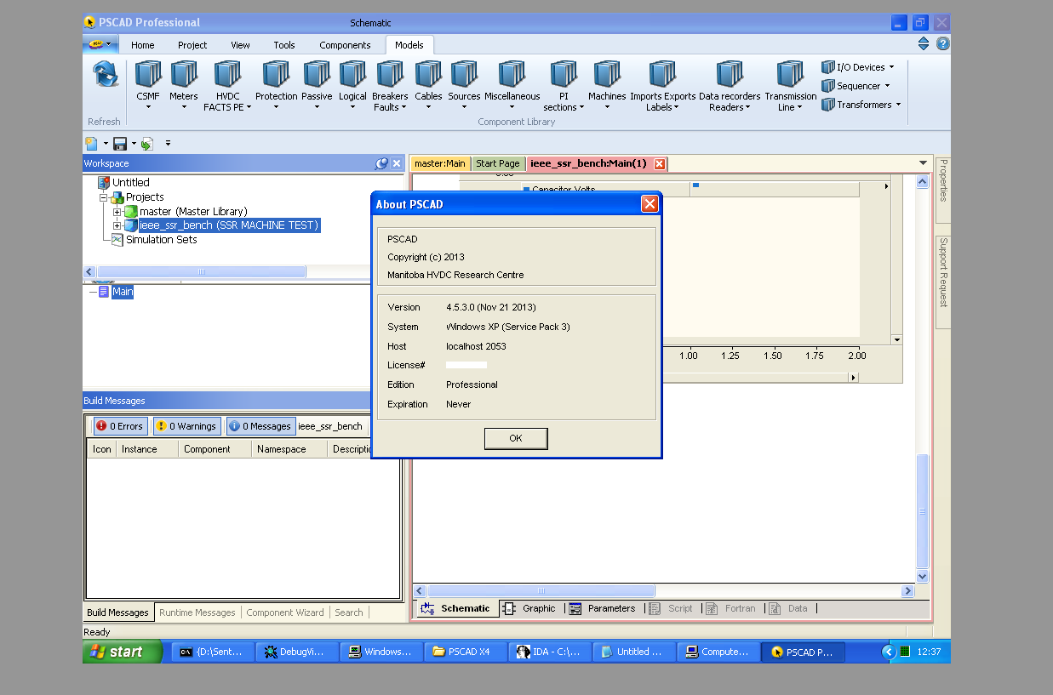Viewport: 1053px width, 695px height.
Task: Open the Tools ribbon tab
Action: coord(284,45)
